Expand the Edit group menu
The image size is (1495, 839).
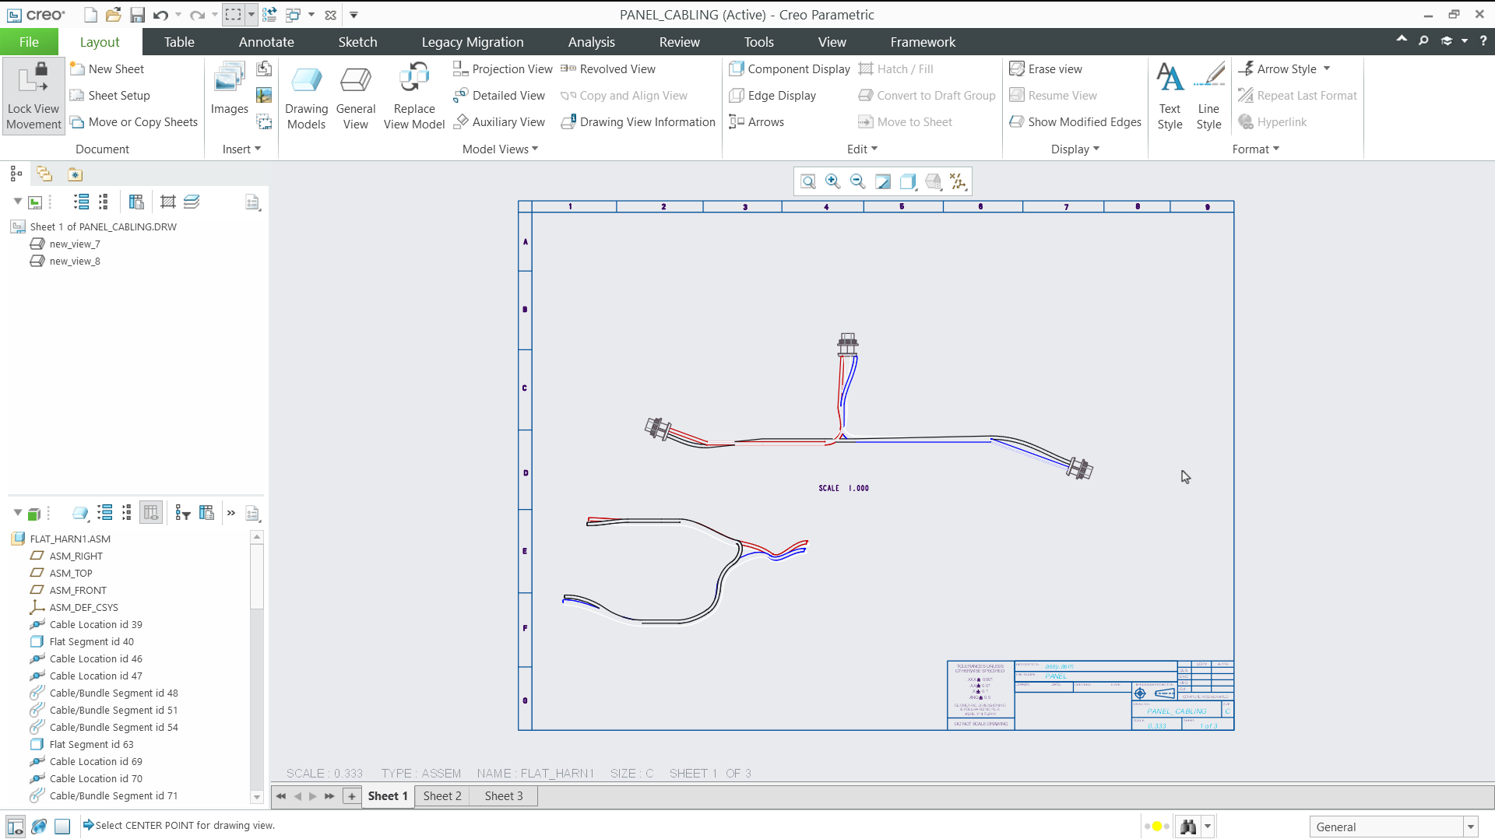[x=862, y=149]
